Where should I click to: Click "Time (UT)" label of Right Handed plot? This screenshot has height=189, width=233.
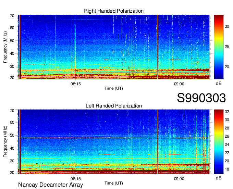pos(114,88)
